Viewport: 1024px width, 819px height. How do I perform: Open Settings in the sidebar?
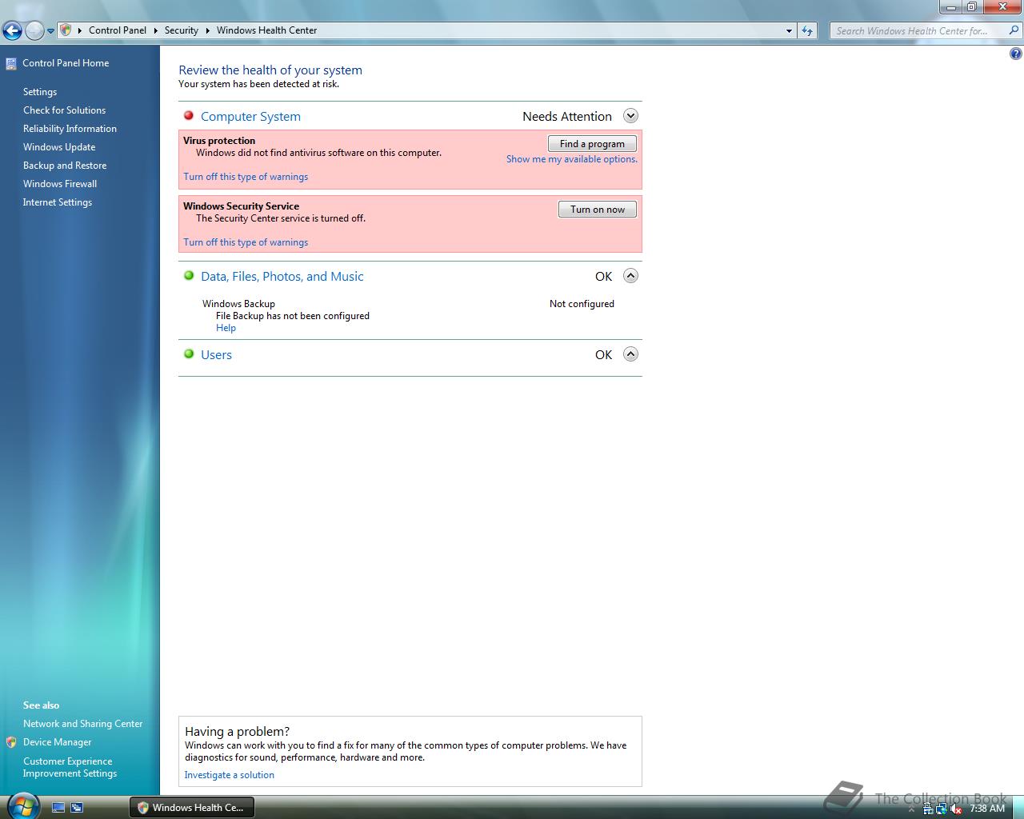[40, 92]
